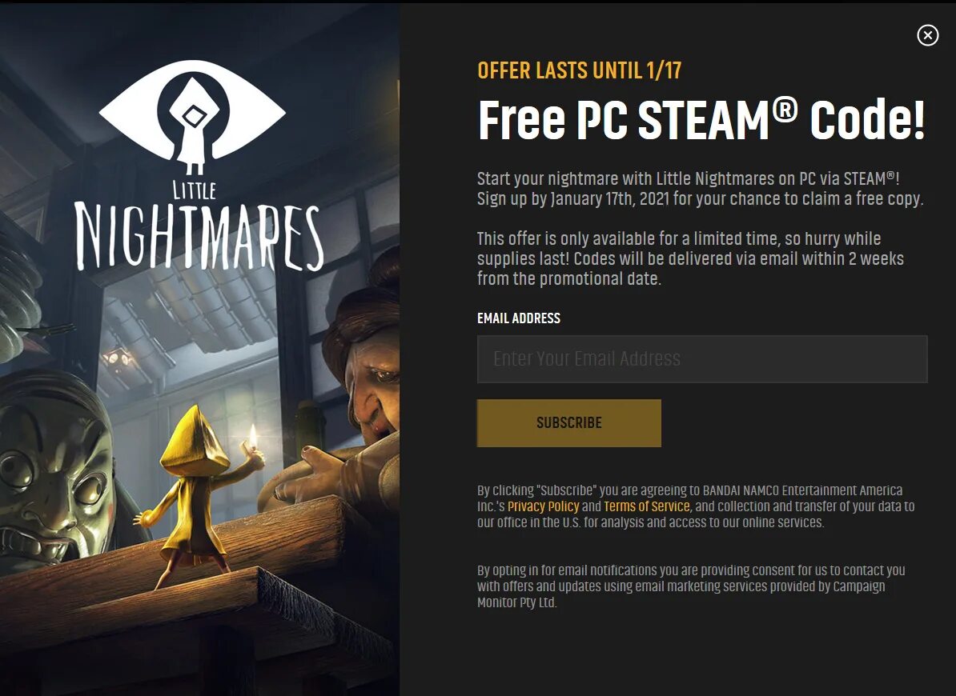
Task: Open the Terms of Service link
Action: pyautogui.click(x=647, y=506)
